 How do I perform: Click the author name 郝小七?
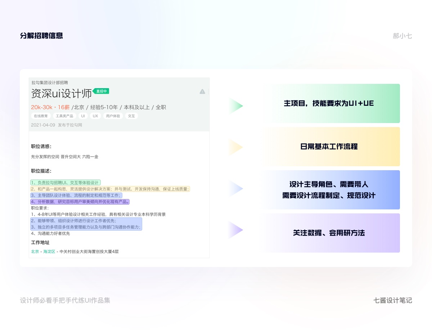402,36
